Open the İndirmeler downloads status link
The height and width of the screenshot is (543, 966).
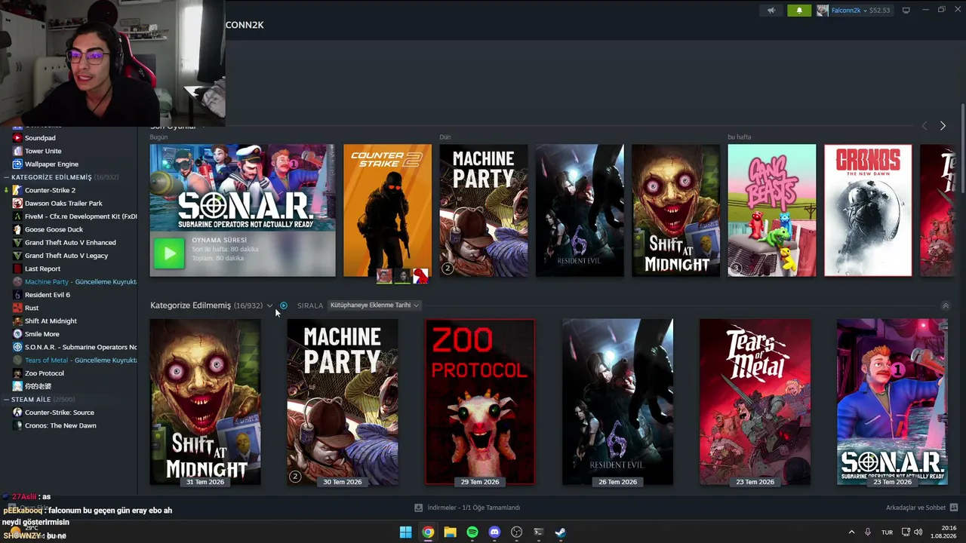click(x=468, y=508)
